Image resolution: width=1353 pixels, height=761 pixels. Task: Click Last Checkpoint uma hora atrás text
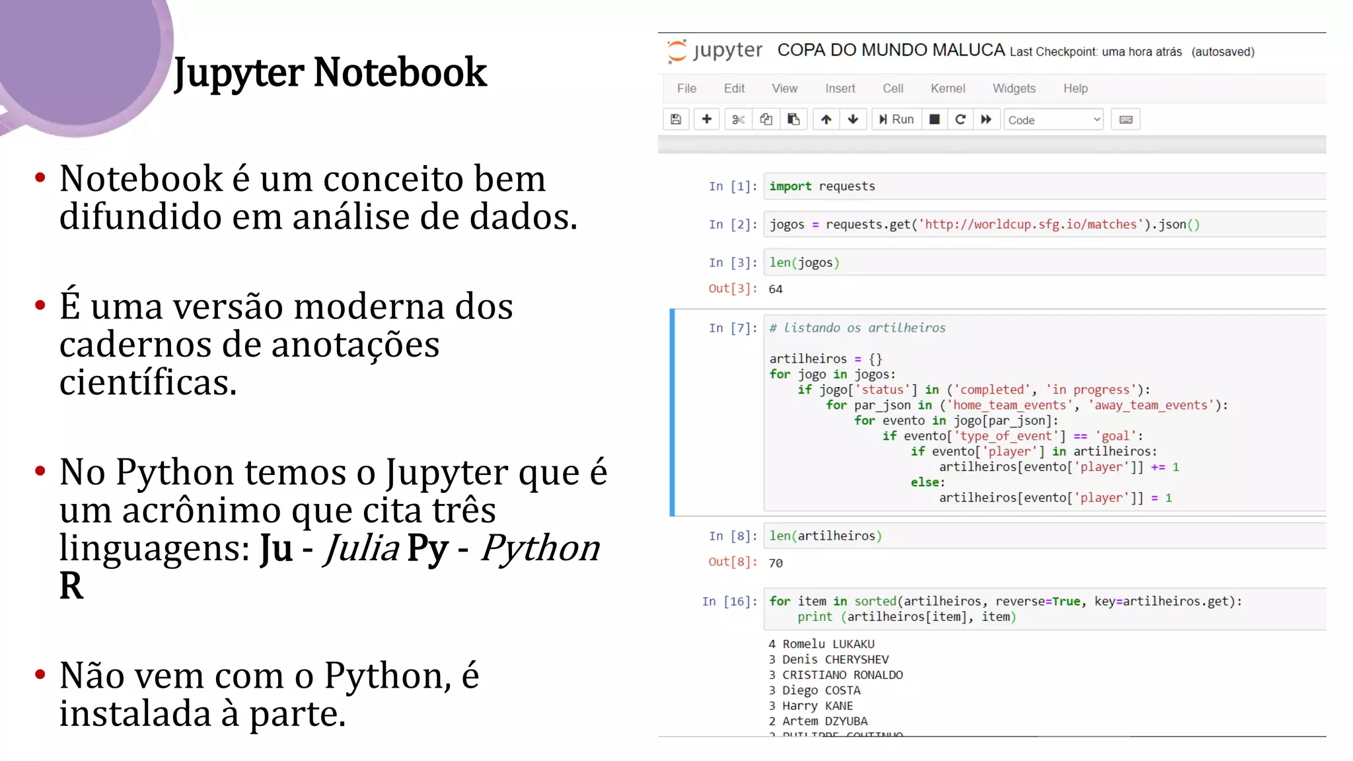click(1096, 52)
